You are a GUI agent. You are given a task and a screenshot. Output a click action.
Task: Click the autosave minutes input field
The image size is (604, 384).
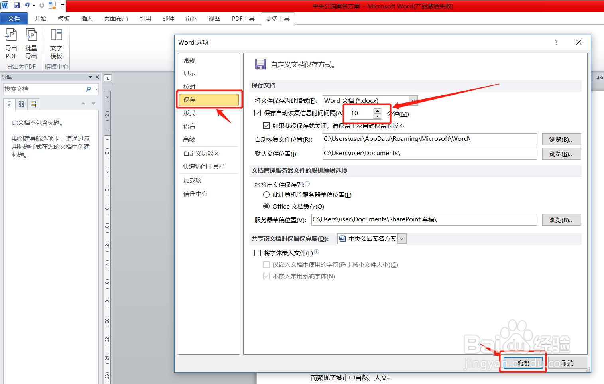click(361, 113)
